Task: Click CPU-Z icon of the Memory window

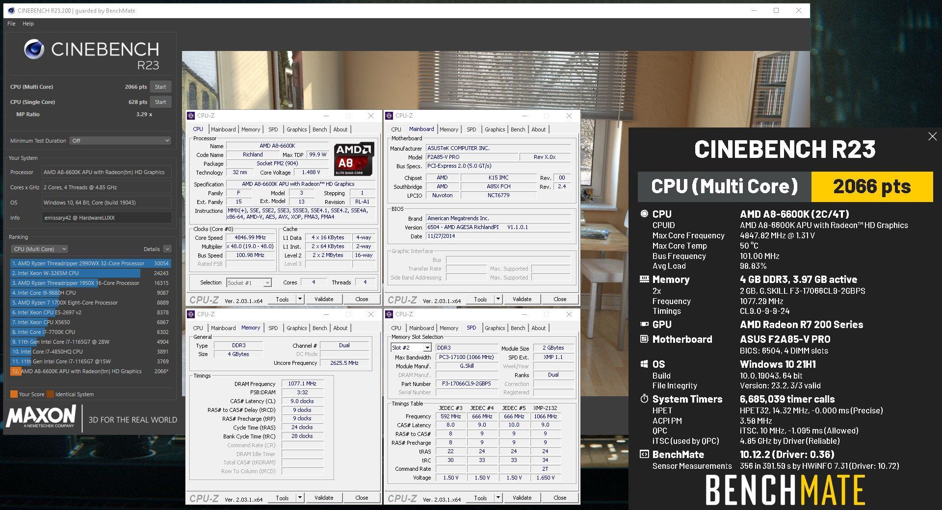Action: 191,314
